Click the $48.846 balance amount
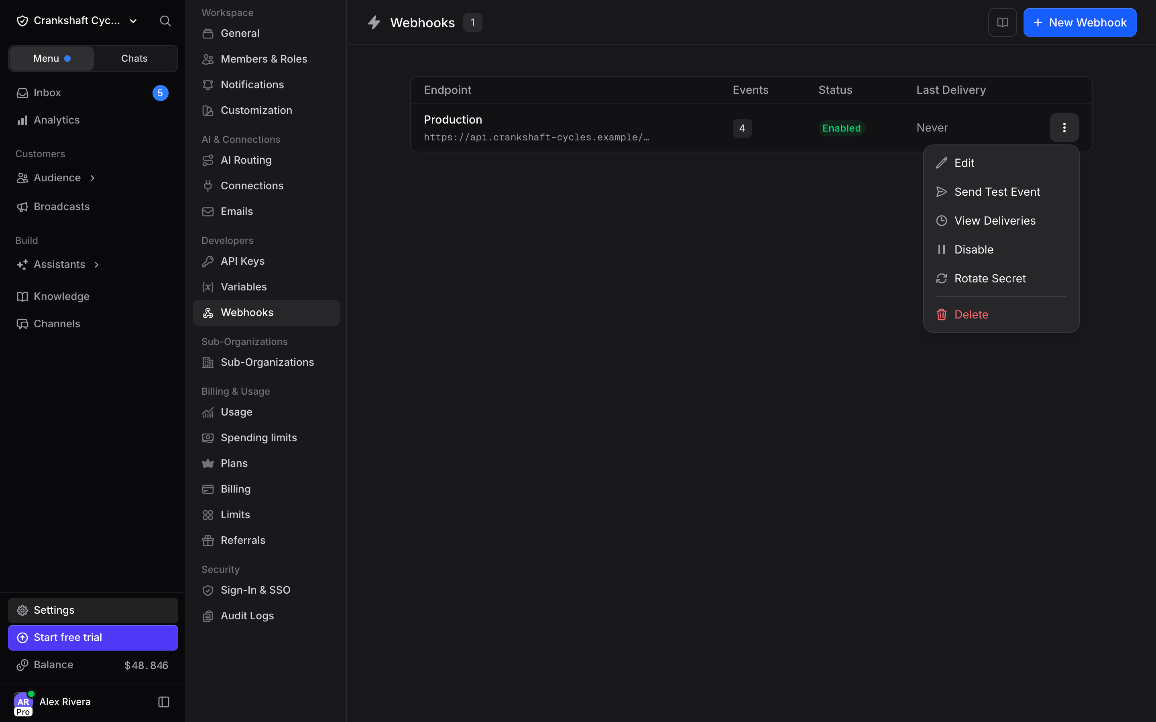The width and height of the screenshot is (1156, 722). tap(146, 665)
